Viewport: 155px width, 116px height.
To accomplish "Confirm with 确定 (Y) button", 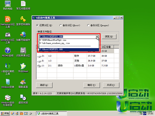I will [91, 85].
